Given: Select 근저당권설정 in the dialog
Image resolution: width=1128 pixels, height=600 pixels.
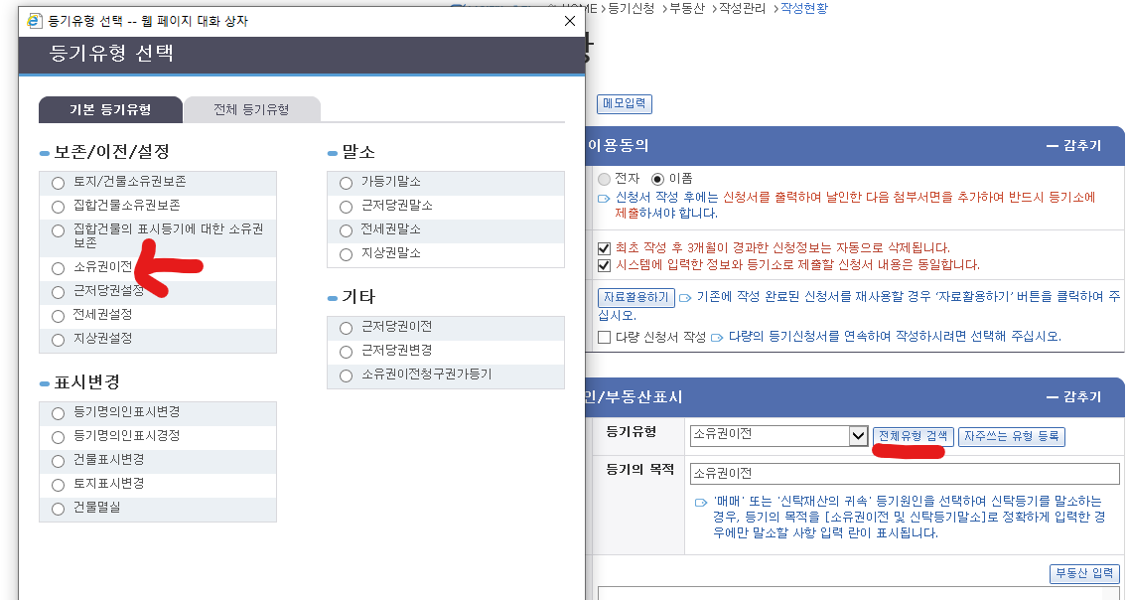Looking at the screenshot, I should (57, 291).
